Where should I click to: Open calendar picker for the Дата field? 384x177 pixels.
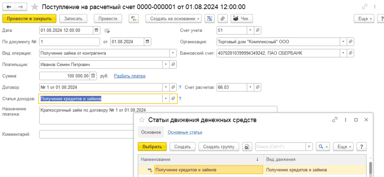pos(96,30)
